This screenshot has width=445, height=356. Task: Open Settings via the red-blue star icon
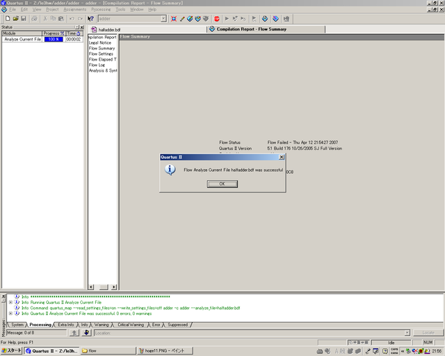(x=174, y=19)
